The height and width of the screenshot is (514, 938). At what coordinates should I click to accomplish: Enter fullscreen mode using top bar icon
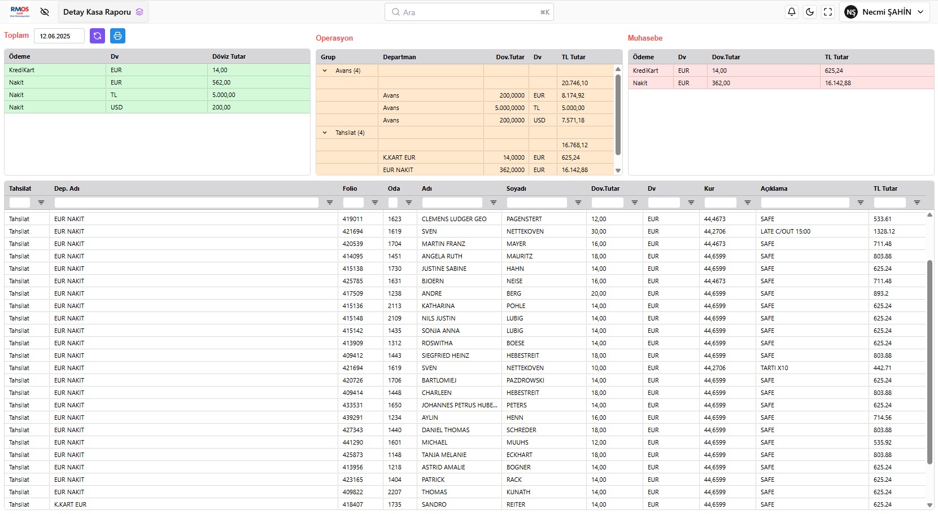[828, 12]
